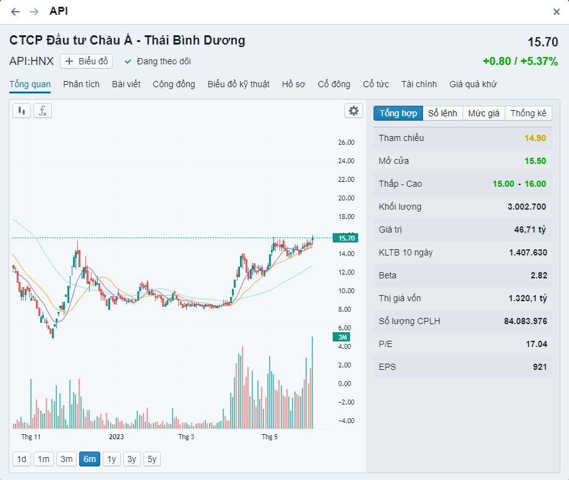Set chart range to 1d
This screenshot has height=480, width=569.
(22, 459)
